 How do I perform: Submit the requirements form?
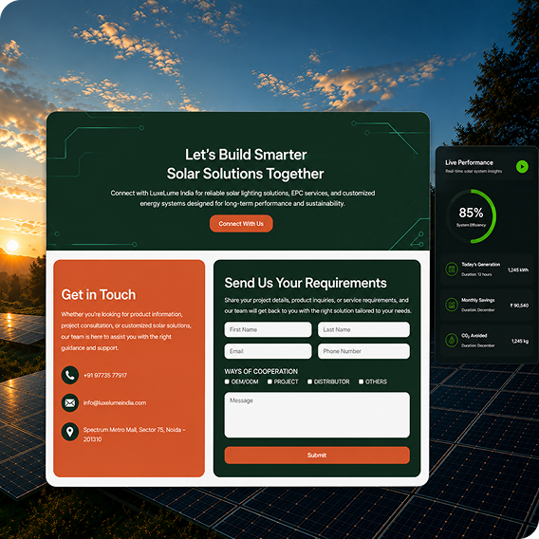pos(317,455)
